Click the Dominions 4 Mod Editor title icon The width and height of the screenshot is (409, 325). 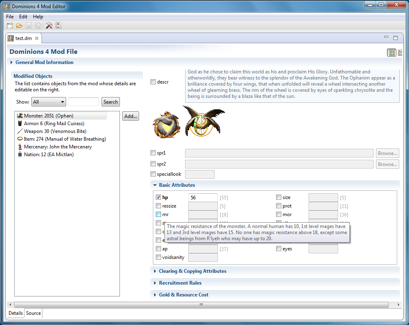(7, 6)
